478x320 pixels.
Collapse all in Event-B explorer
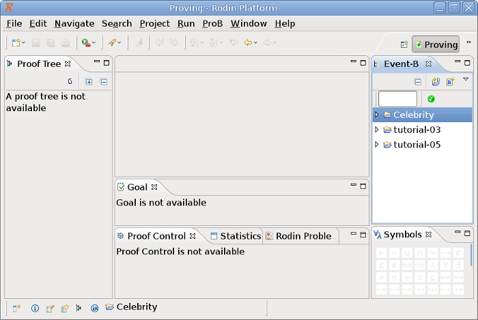click(418, 81)
